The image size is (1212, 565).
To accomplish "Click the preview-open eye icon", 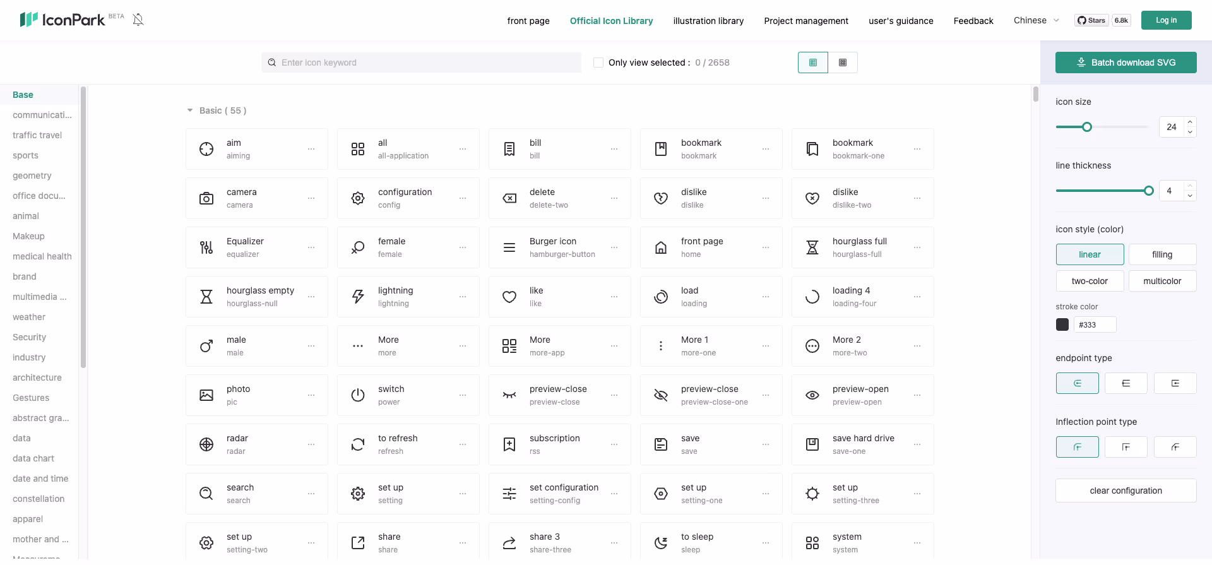I will click(x=812, y=395).
